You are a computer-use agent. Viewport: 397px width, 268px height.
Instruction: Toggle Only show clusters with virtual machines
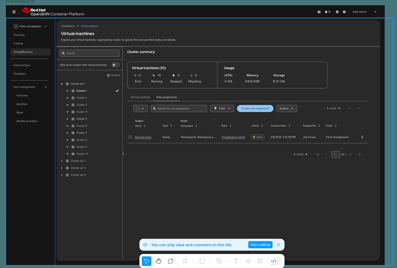point(115,65)
